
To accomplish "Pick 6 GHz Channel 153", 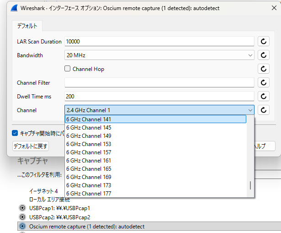I will 155,144.
